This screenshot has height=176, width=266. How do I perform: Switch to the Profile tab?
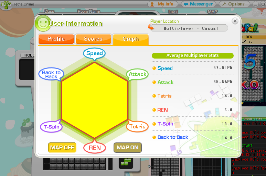coord(56,39)
